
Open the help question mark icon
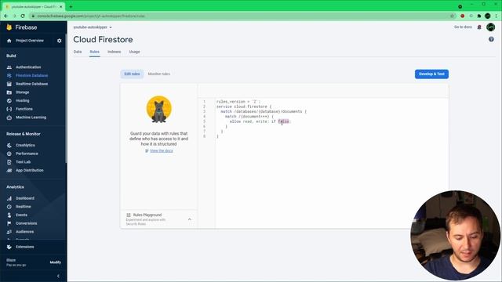coord(491,39)
